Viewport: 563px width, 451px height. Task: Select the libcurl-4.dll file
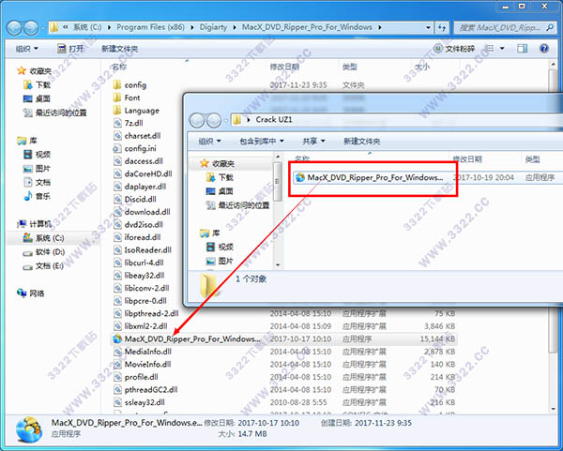click(139, 263)
